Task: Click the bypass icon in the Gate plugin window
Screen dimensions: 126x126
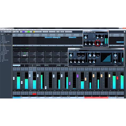Action: [x=84, y=32]
